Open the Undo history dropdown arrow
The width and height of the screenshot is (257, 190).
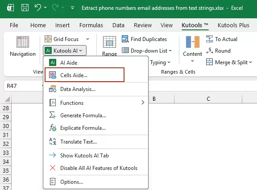(x=45, y=8)
